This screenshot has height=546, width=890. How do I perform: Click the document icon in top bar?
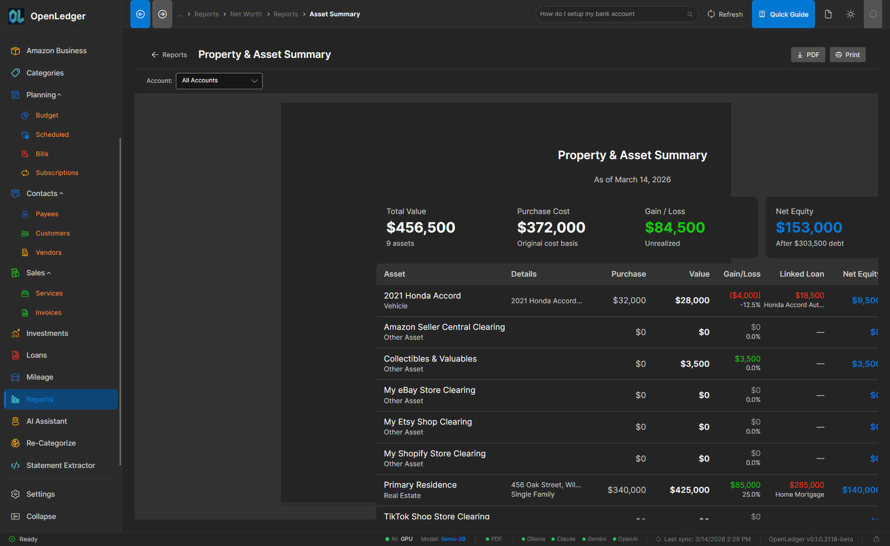[828, 14]
